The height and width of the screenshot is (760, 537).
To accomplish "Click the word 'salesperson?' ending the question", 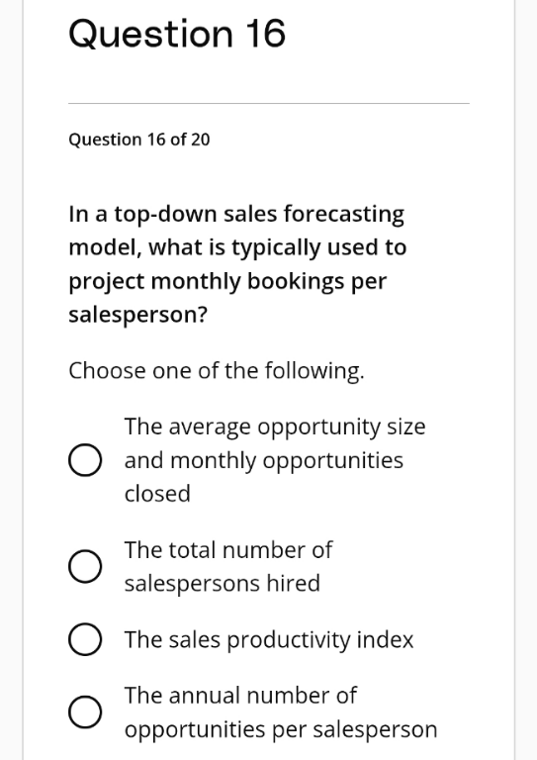I will click(x=138, y=315).
